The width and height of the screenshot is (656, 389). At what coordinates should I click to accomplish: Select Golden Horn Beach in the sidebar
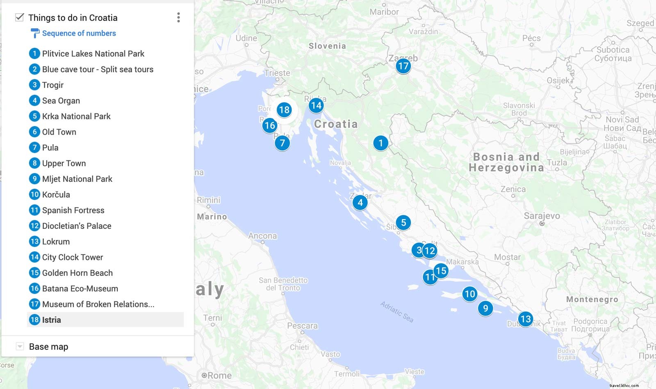(77, 273)
